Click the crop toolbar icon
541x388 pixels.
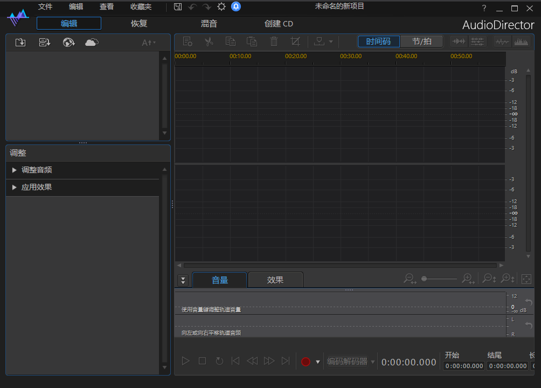[x=295, y=42]
